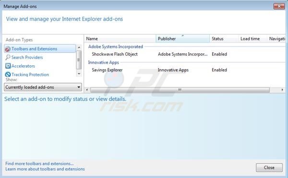Sort list by Load time column
This screenshot has height=178, width=288.
point(252,39)
